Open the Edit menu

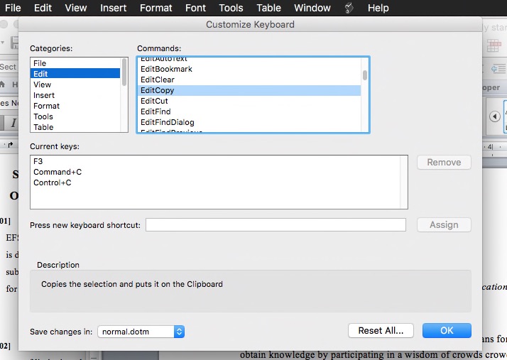pyautogui.click(x=43, y=8)
